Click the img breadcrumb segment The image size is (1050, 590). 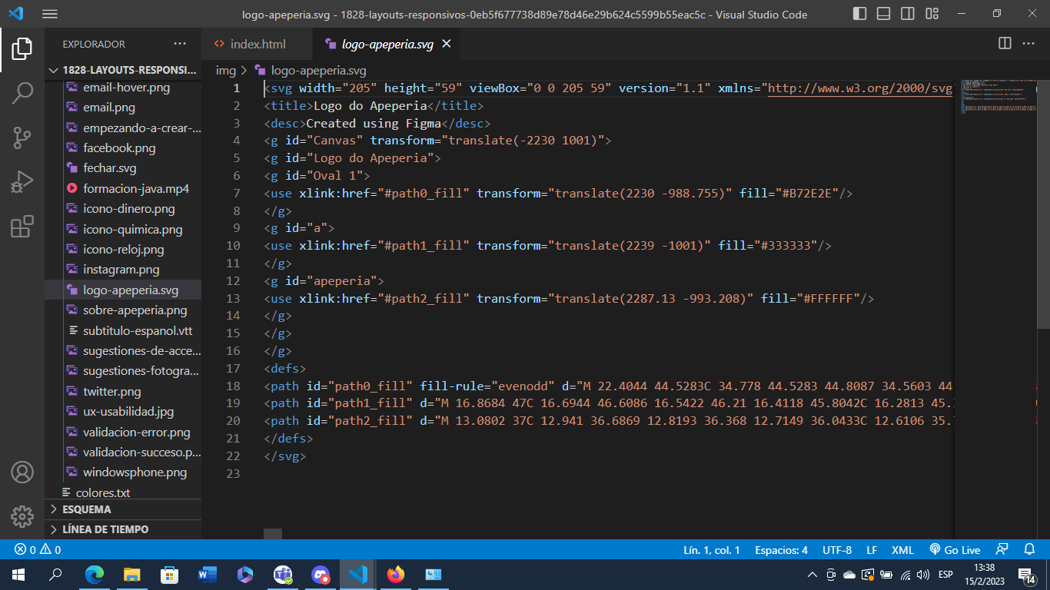click(x=226, y=70)
